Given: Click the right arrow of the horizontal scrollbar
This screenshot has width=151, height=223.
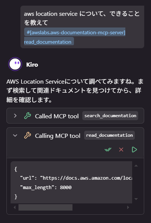Looking at the screenshot, I should [128, 207].
